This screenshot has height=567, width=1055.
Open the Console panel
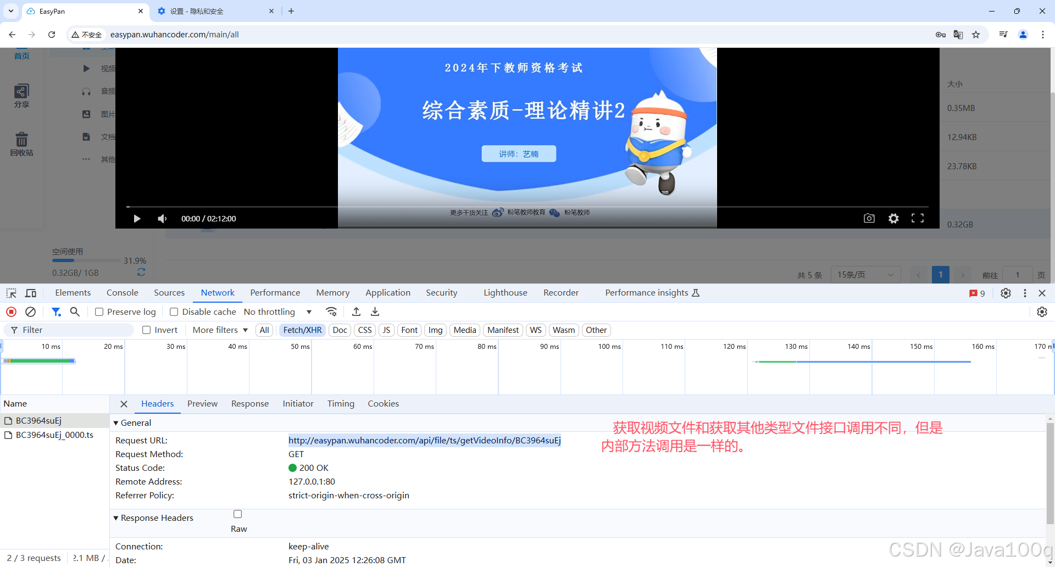[122, 293]
